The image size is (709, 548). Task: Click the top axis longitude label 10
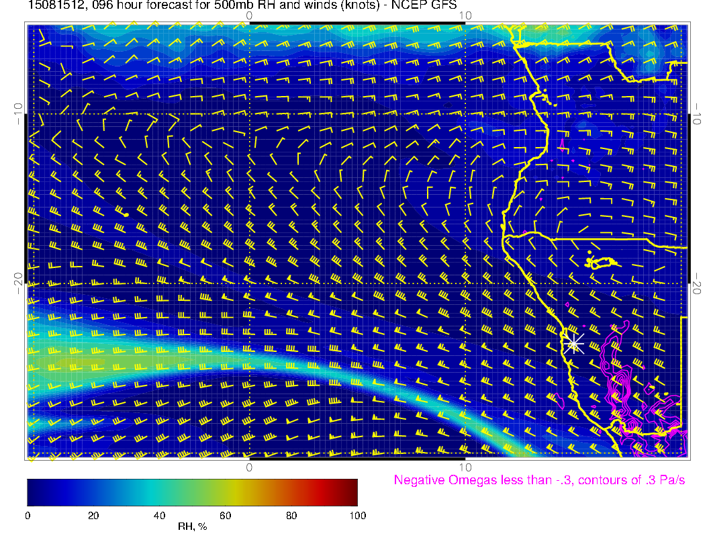pyautogui.click(x=465, y=15)
